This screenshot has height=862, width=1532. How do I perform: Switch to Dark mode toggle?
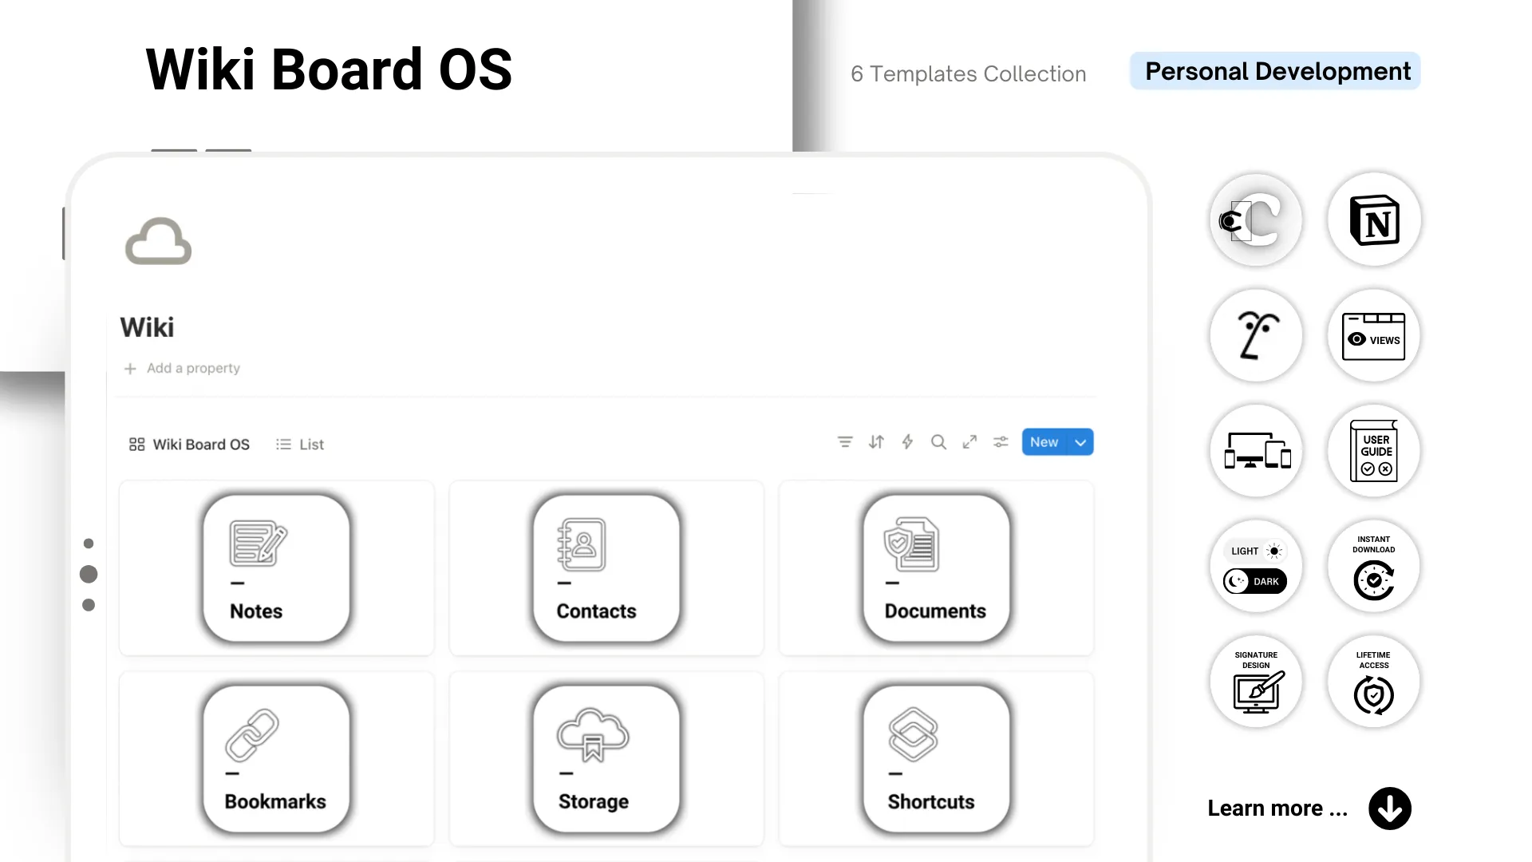click(1256, 581)
